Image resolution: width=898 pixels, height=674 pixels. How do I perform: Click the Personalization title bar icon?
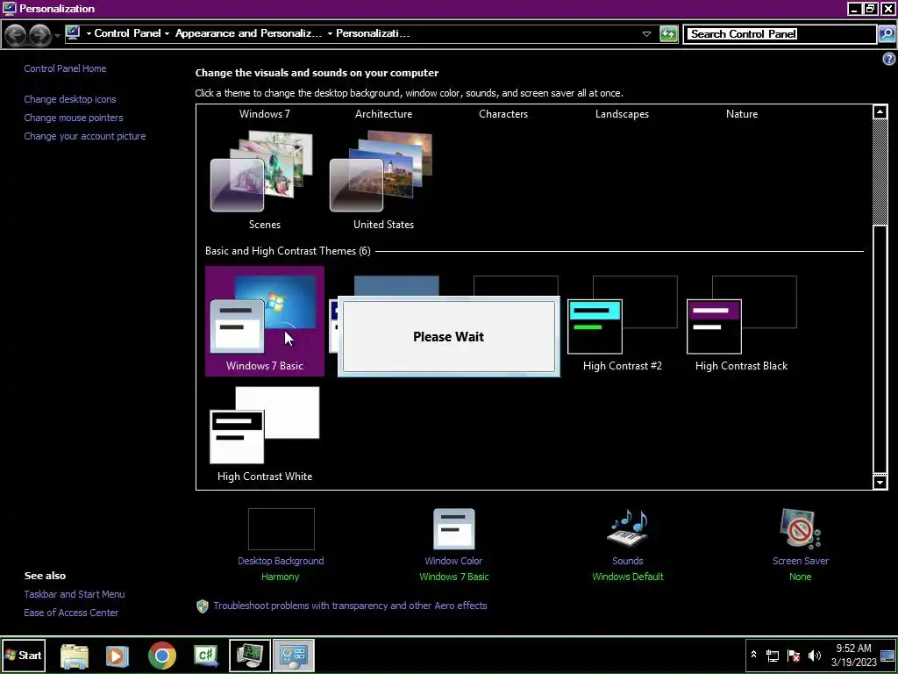tap(9, 8)
